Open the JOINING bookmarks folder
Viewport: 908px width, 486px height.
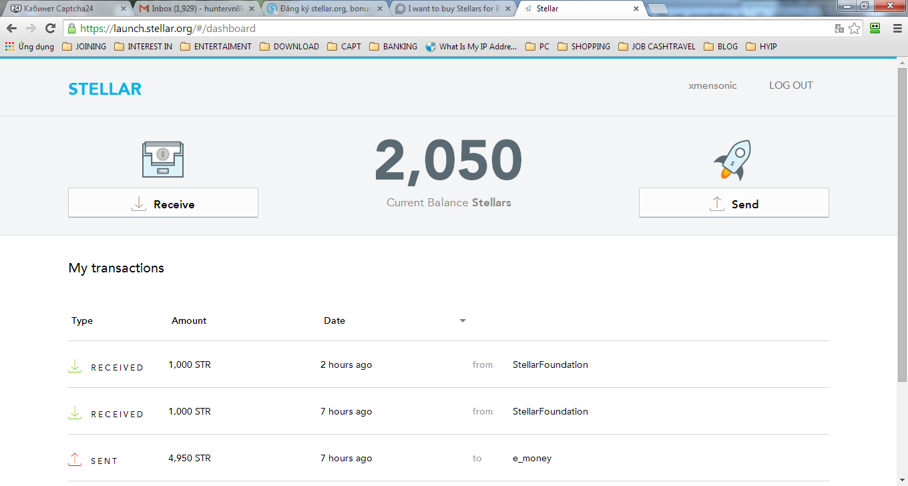[x=84, y=47]
